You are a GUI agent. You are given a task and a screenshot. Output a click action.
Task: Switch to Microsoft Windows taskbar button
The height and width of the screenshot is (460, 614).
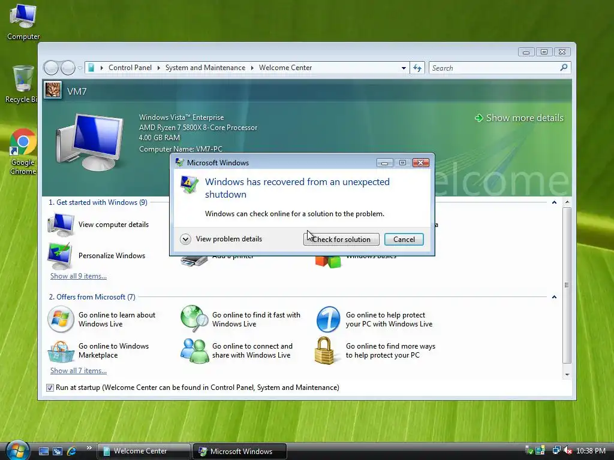click(240, 451)
